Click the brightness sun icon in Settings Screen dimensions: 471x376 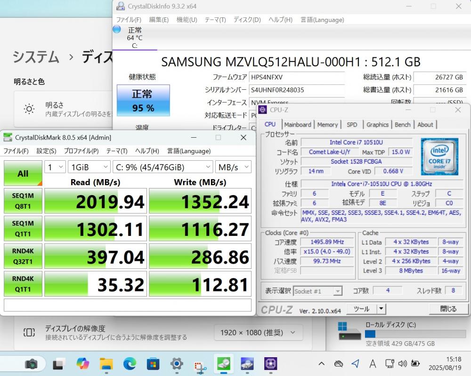click(x=29, y=109)
